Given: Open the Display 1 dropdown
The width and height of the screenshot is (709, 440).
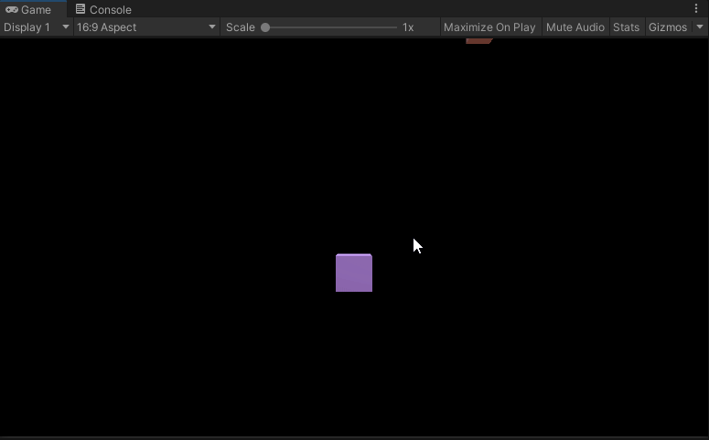Looking at the screenshot, I should coord(37,27).
